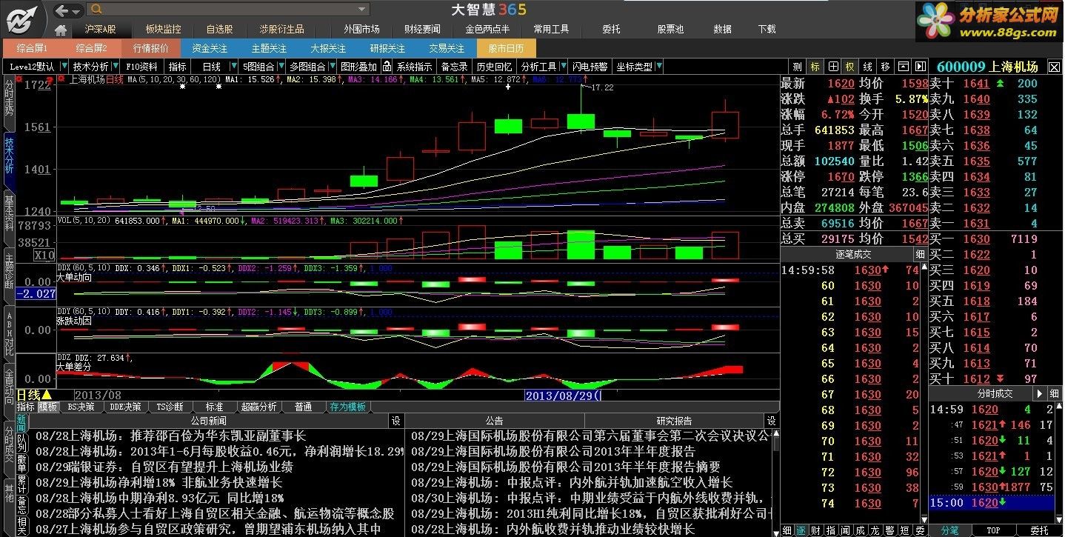Click the 历史回忆 button
Image resolution: width=1065 pixels, height=537 pixels.
pyautogui.click(x=493, y=67)
